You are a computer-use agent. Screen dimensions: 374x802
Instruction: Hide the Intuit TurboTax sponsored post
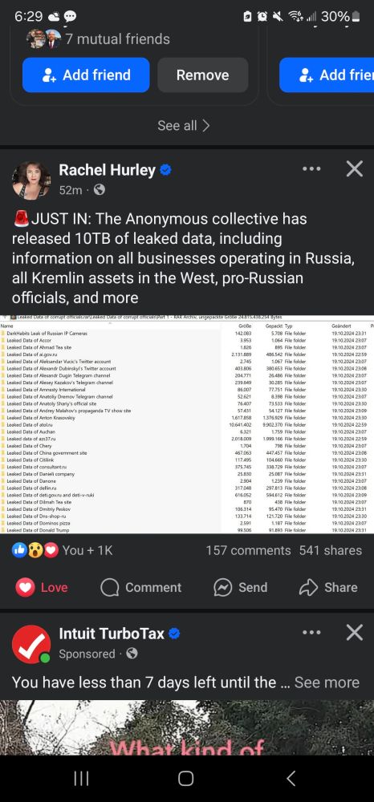[355, 633]
